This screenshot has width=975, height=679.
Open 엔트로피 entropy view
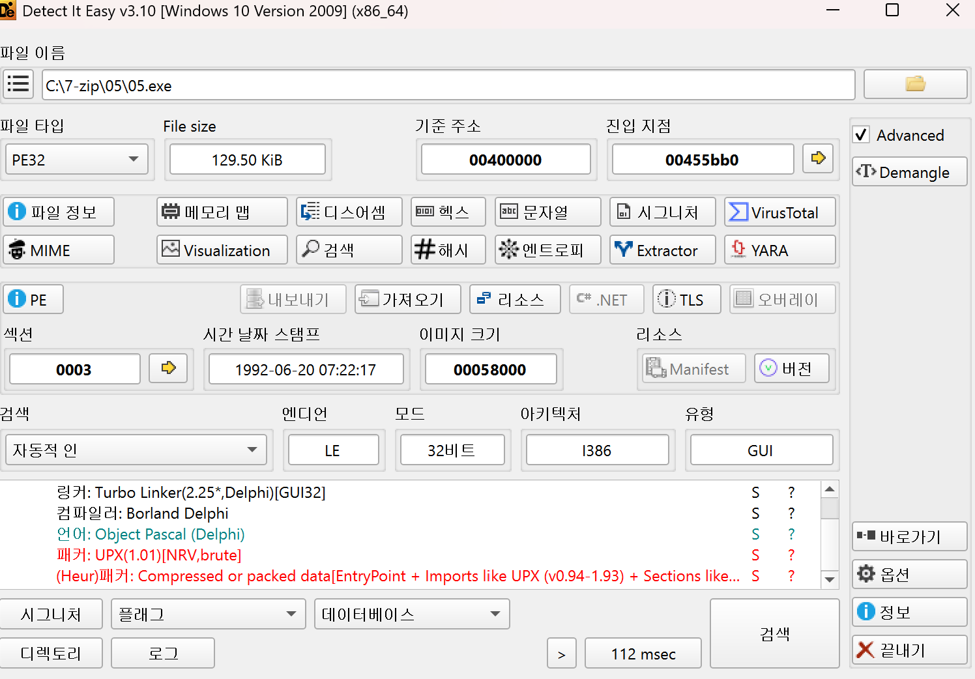[x=547, y=250]
